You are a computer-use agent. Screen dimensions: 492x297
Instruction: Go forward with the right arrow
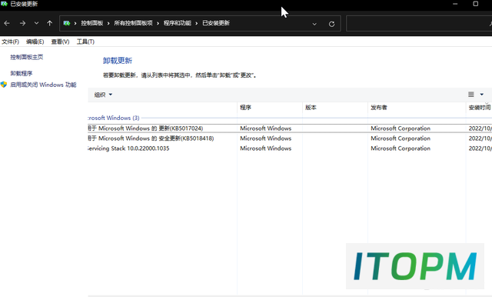coord(22,23)
